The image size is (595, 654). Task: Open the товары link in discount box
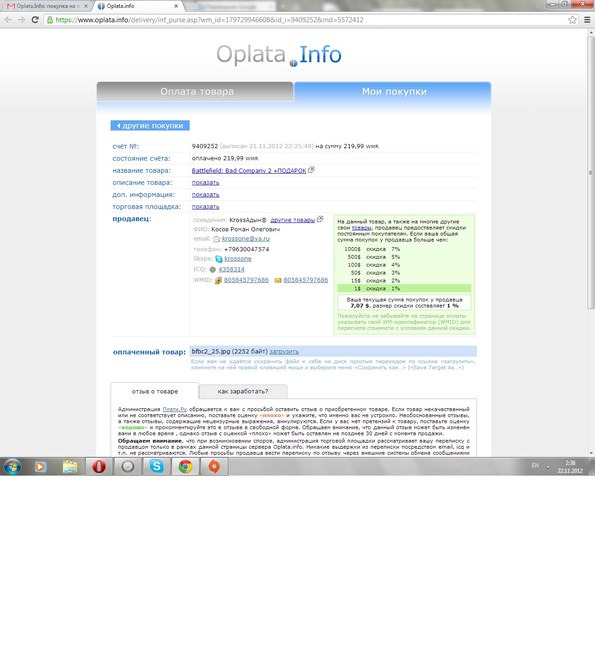362,228
